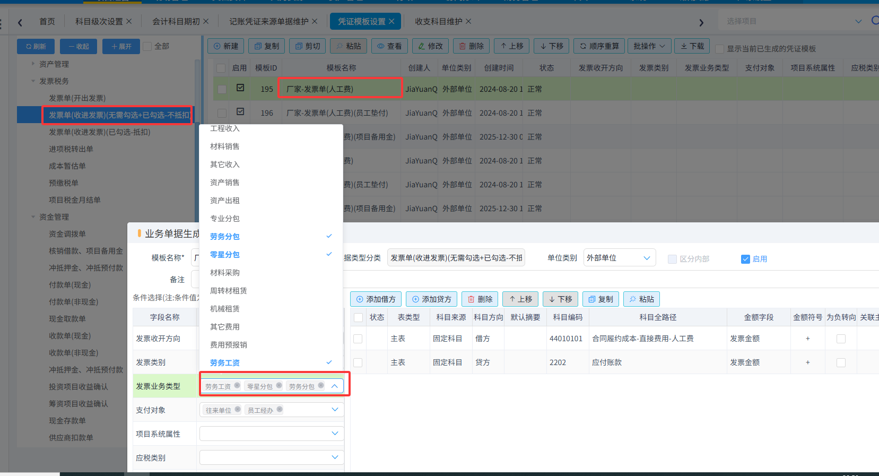
Task: Toggle the 全部 checkbox
Action: (x=148, y=47)
